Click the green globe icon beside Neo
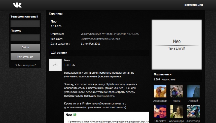Image resolution: width=216 pixels, height=123 pixels. [75, 115]
